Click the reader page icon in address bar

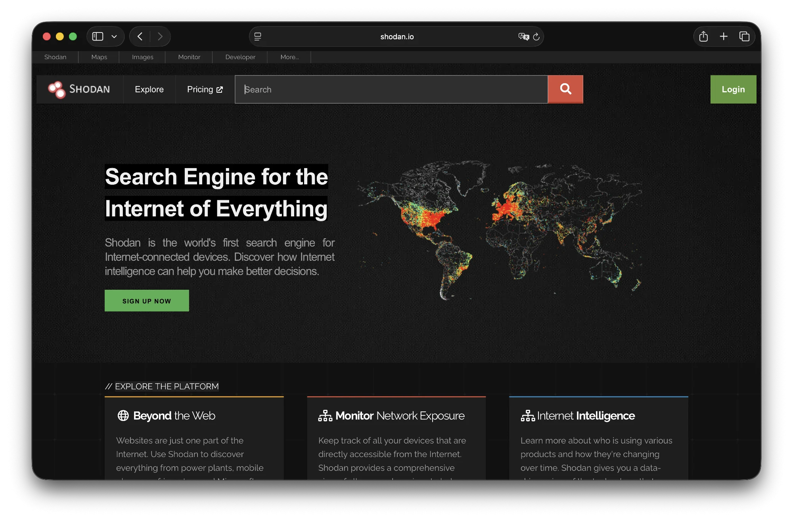(258, 36)
